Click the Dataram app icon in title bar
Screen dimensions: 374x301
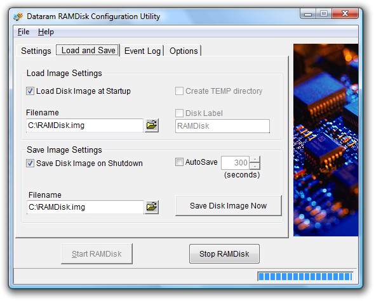pyautogui.click(x=18, y=16)
